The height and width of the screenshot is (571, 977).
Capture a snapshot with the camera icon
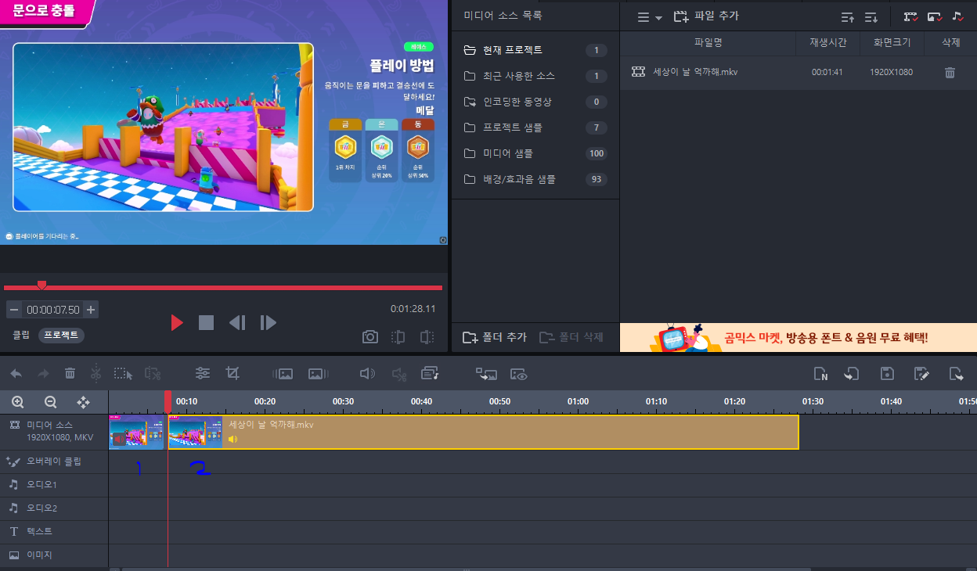coord(370,337)
